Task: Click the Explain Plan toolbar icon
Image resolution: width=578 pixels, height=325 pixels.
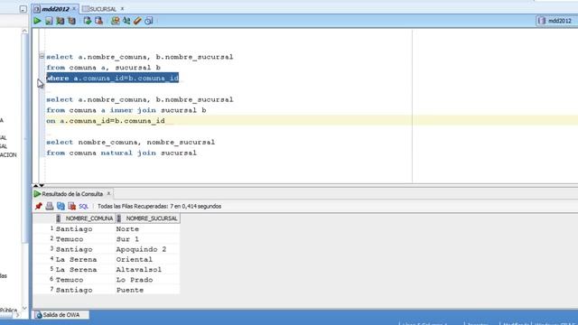Action: coord(61,21)
